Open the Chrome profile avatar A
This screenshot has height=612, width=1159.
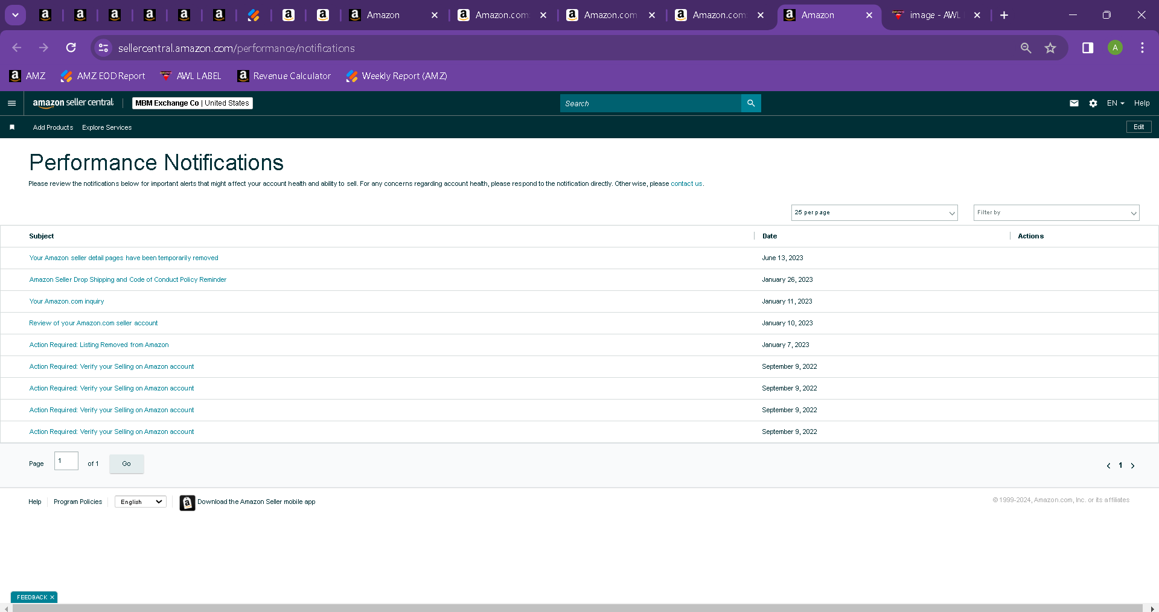point(1115,48)
